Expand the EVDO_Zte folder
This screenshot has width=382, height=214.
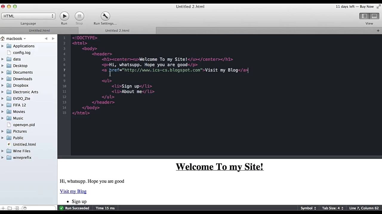click(2, 98)
